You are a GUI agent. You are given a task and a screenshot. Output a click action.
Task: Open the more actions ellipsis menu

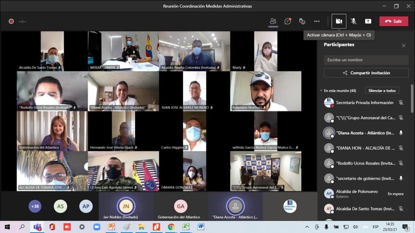tap(317, 21)
